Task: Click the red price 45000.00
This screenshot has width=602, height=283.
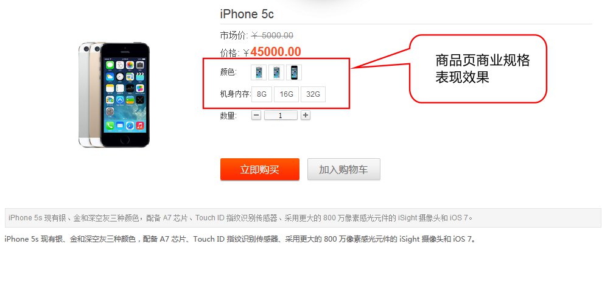Action: (276, 52)
